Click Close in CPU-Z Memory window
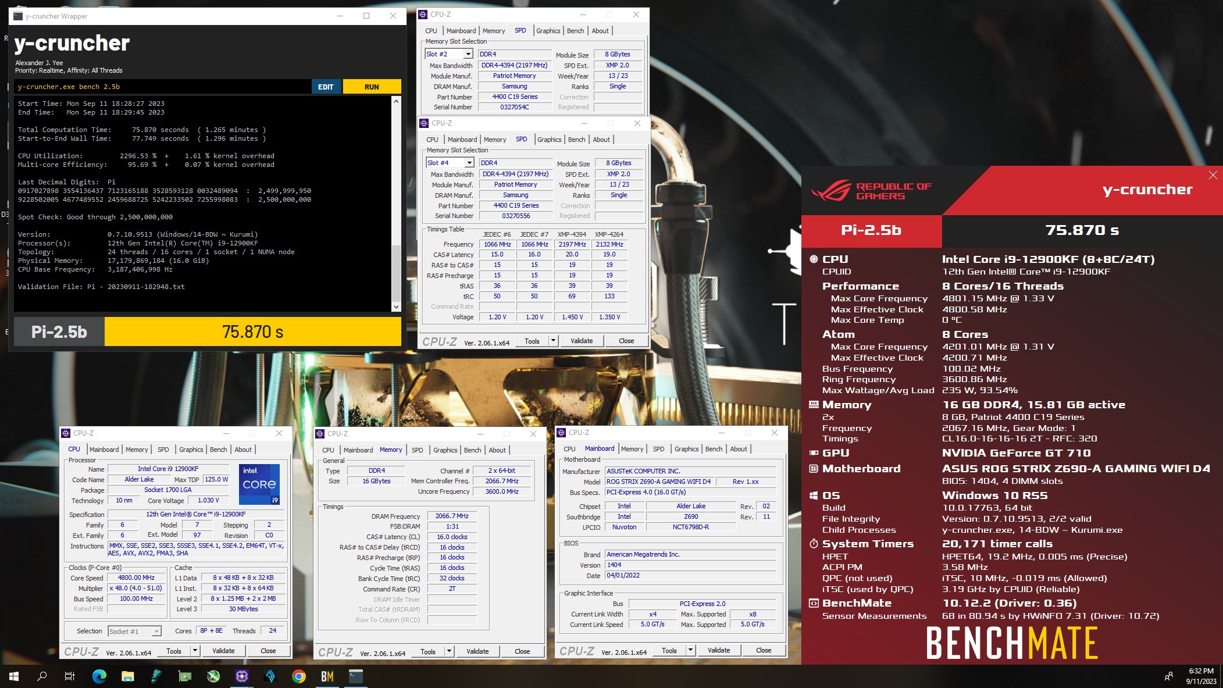1223x688 pixels. pos(522,651)
